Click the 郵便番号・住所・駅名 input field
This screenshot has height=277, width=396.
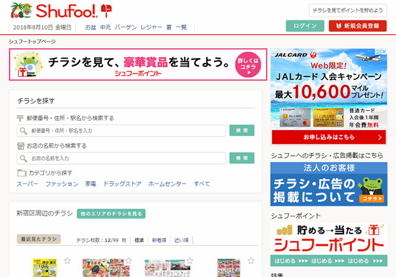121,131
